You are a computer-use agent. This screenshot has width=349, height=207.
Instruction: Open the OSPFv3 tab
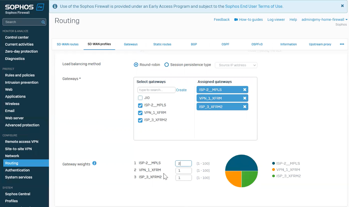click(x=257, y=44)
